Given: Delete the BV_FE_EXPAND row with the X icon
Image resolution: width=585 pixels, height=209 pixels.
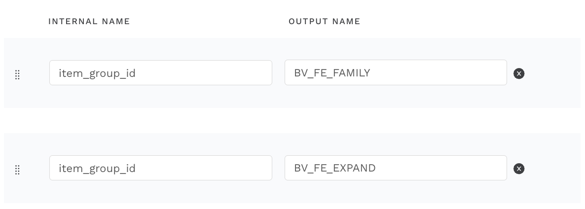Looking at the screenshot, I should (519, 169).
